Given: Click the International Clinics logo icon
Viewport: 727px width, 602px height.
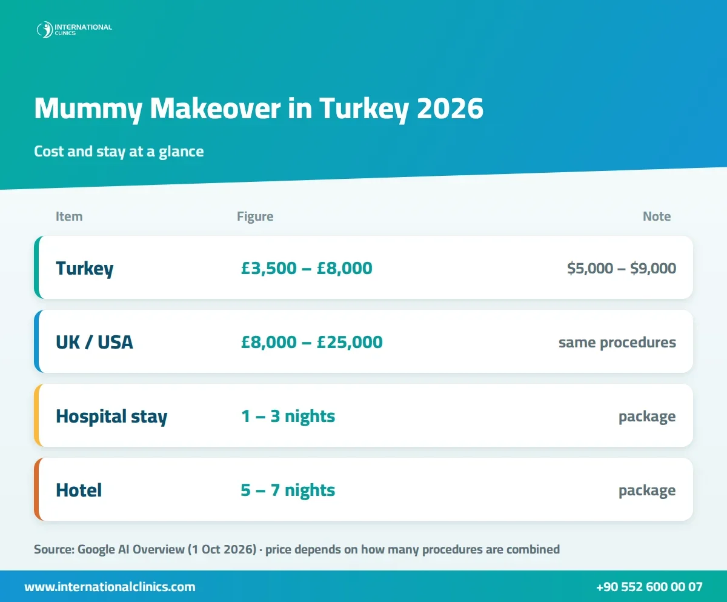Looking at the screenshot, I should tap(44, 30).
